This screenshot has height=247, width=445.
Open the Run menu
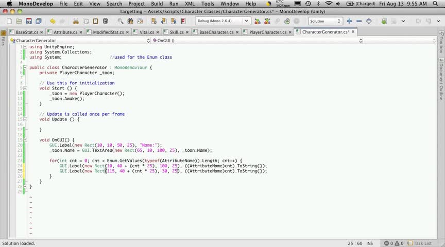coord(174,4)
